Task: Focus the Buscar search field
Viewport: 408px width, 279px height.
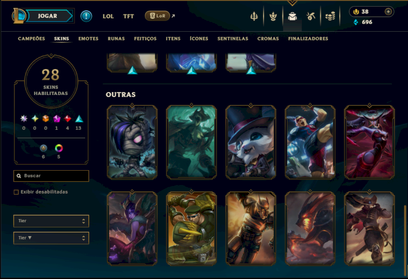Action: click(x=52, y=176)
